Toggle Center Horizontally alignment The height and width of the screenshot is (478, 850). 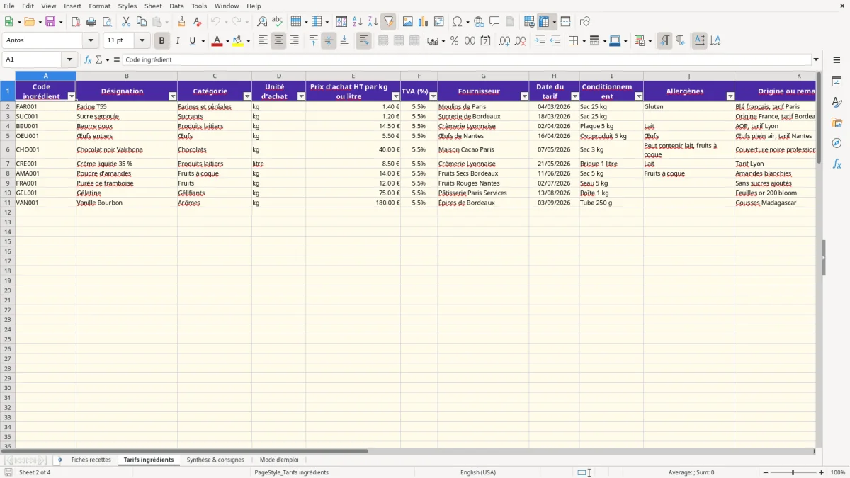coord(278,41)
